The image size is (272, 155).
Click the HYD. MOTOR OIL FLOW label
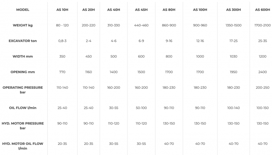click(x=23, y=146)
